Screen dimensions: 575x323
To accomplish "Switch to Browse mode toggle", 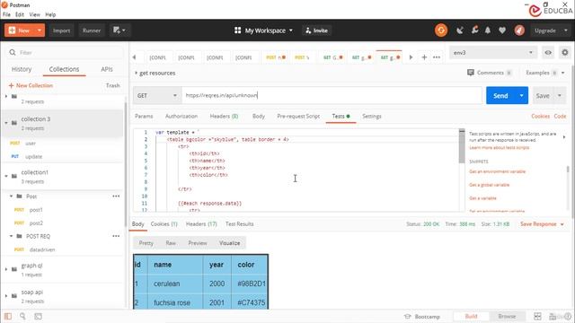I will (x=507, y=316).
